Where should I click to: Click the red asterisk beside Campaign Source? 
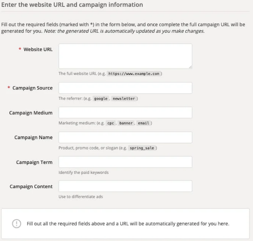(9, 87)
